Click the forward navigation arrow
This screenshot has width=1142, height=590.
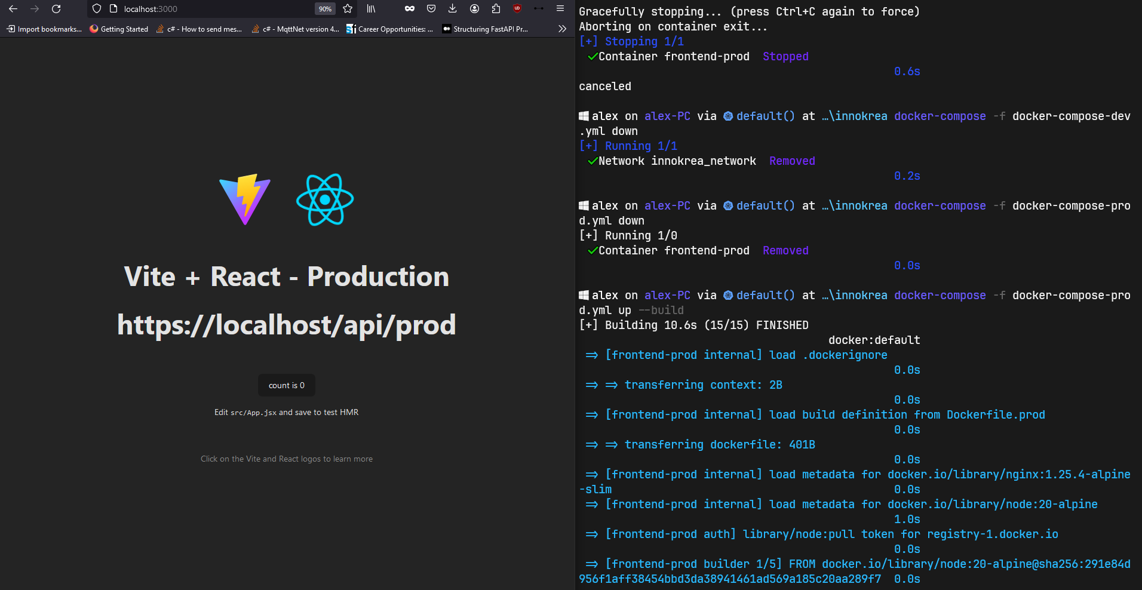[x=35, y=9]
